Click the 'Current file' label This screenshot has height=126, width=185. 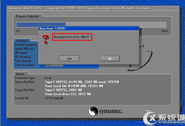pyautogui.click(x=22, y=98)
